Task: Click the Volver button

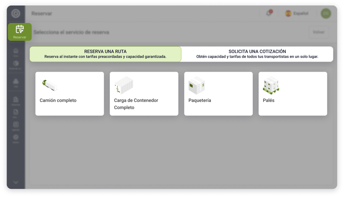Action: click(x=318, y=32)
